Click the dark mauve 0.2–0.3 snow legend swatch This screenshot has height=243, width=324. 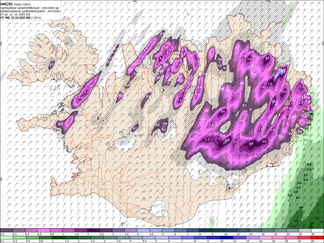6,230
